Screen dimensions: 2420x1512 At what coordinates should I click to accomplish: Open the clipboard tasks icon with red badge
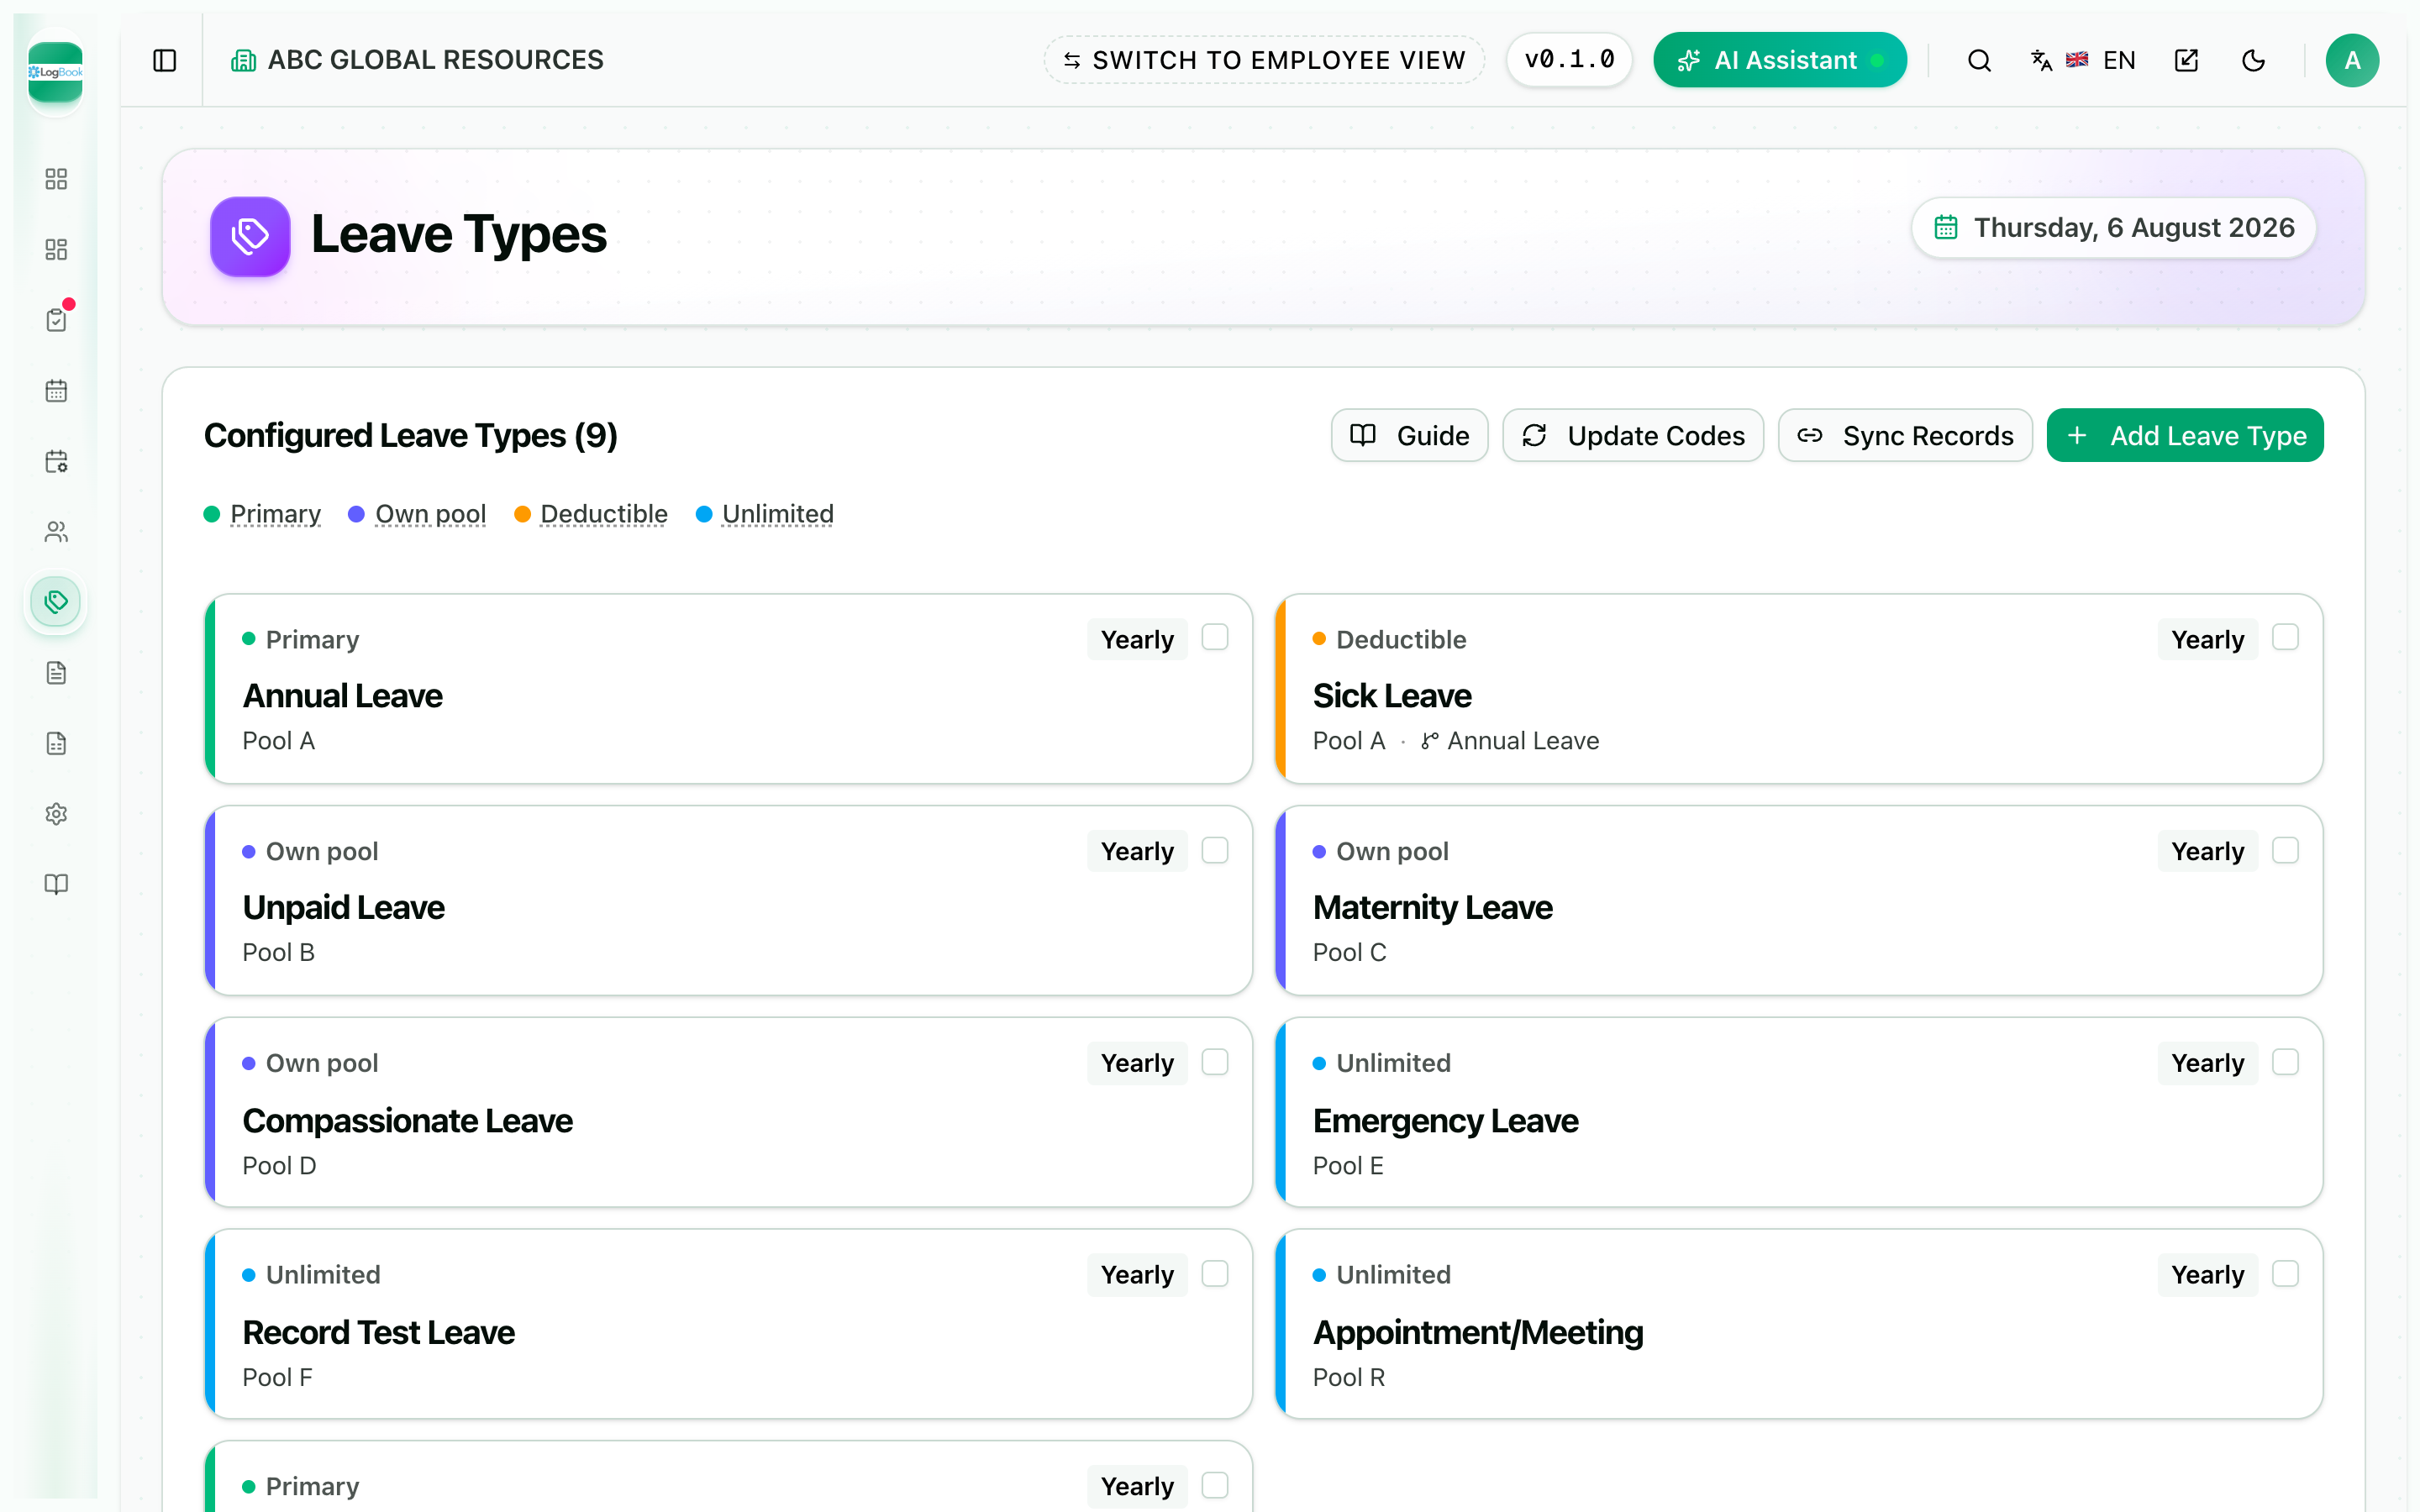[56, 320]
